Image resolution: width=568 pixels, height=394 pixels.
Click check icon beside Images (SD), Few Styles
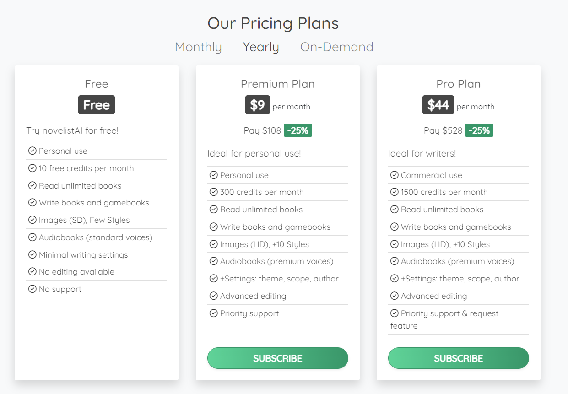pyautogui.click(x=32, y=220)
